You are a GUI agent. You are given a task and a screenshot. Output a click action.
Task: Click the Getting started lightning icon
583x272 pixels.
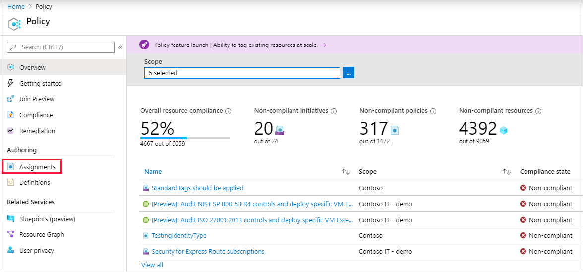pyautogui.click(x=11, y=83)
